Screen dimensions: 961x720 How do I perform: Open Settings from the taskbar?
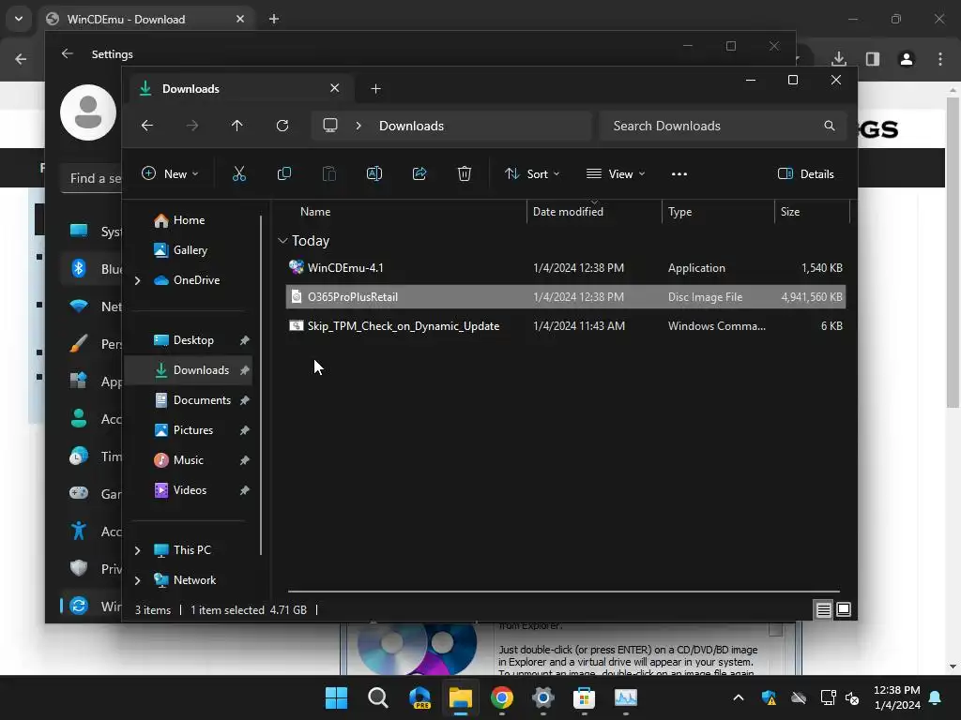point(543,697)
